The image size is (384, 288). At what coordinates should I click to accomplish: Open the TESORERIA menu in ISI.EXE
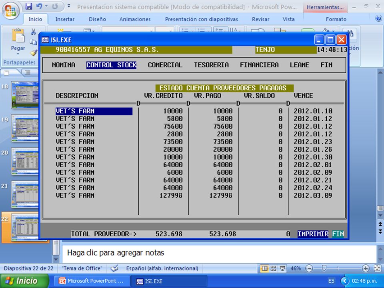(211, 65)
